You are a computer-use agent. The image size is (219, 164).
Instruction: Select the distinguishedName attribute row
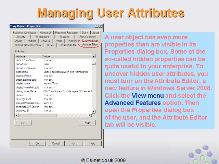(x=26, y=91)
